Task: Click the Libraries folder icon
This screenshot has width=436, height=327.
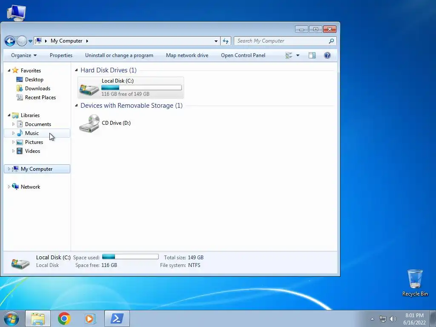Action: click(x=15, y=115)
